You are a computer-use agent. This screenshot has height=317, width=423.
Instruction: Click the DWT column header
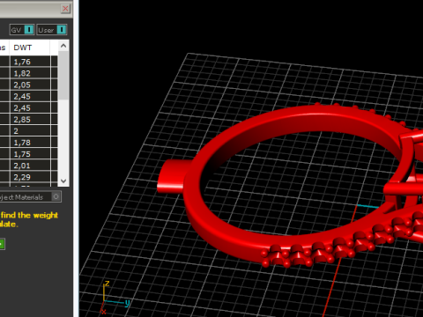click(30, 48)
